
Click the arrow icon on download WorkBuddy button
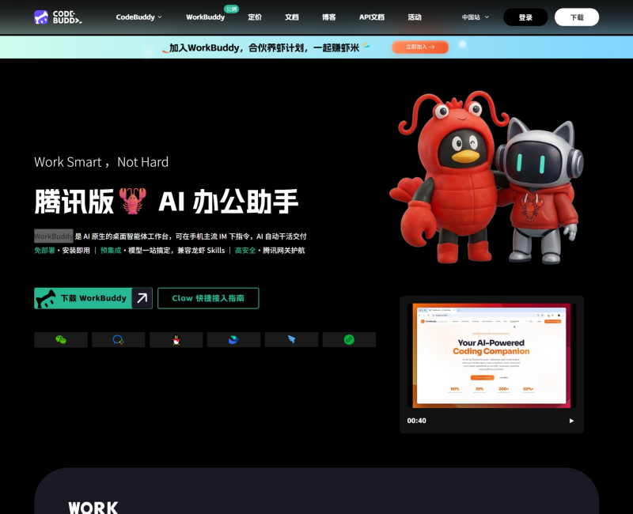(142, 298)
